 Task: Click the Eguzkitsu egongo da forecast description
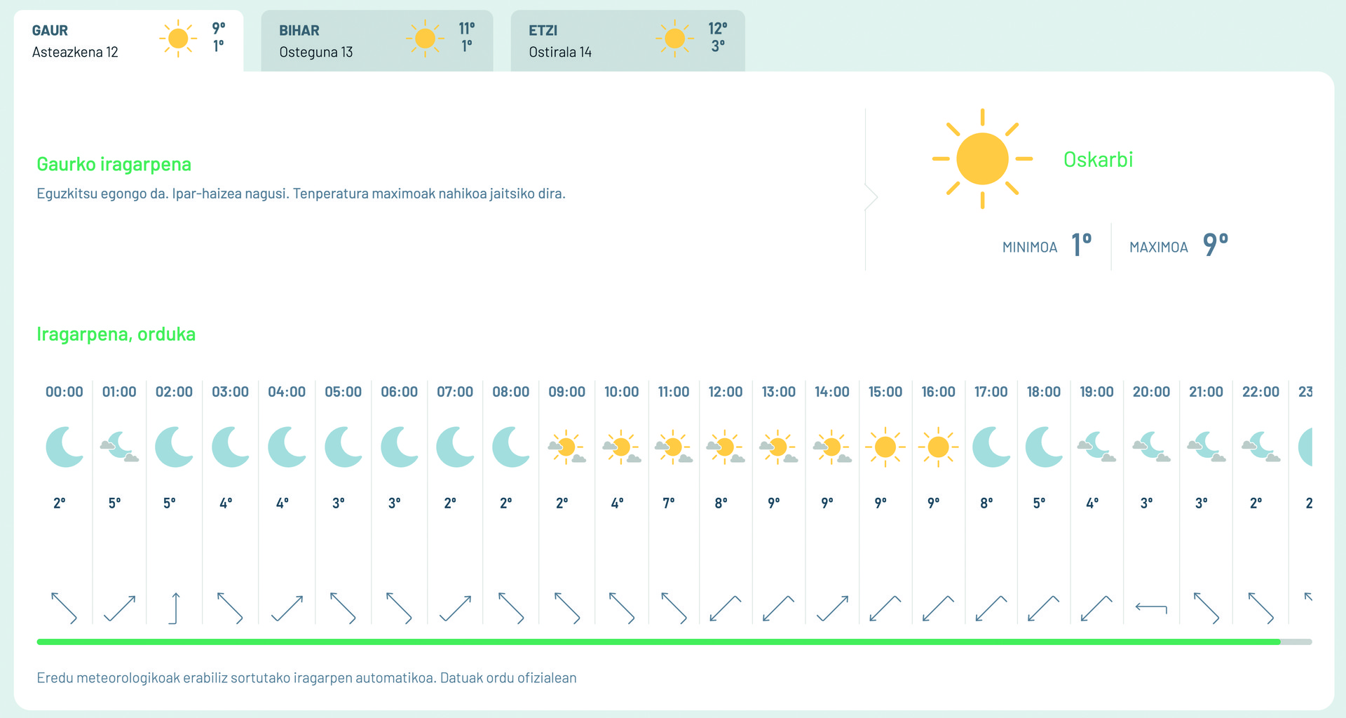pos(301,194)
